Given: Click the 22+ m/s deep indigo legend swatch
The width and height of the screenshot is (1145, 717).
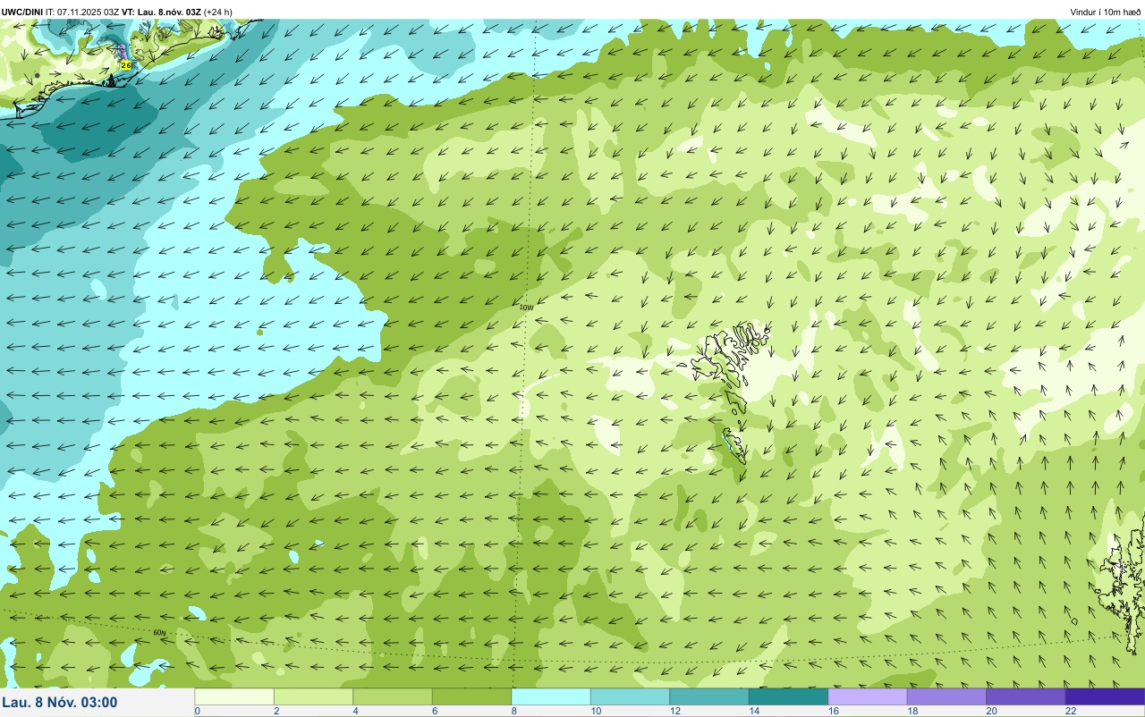Looking at the screenshot, I should click(x=1105, y=696).
